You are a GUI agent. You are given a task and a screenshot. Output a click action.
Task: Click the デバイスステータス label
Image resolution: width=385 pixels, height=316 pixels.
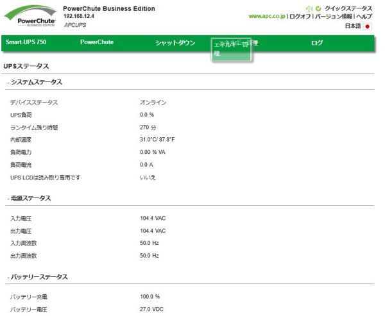[34, 103]
